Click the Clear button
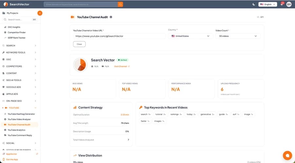 pyautogui.click(x=79, y=44)
